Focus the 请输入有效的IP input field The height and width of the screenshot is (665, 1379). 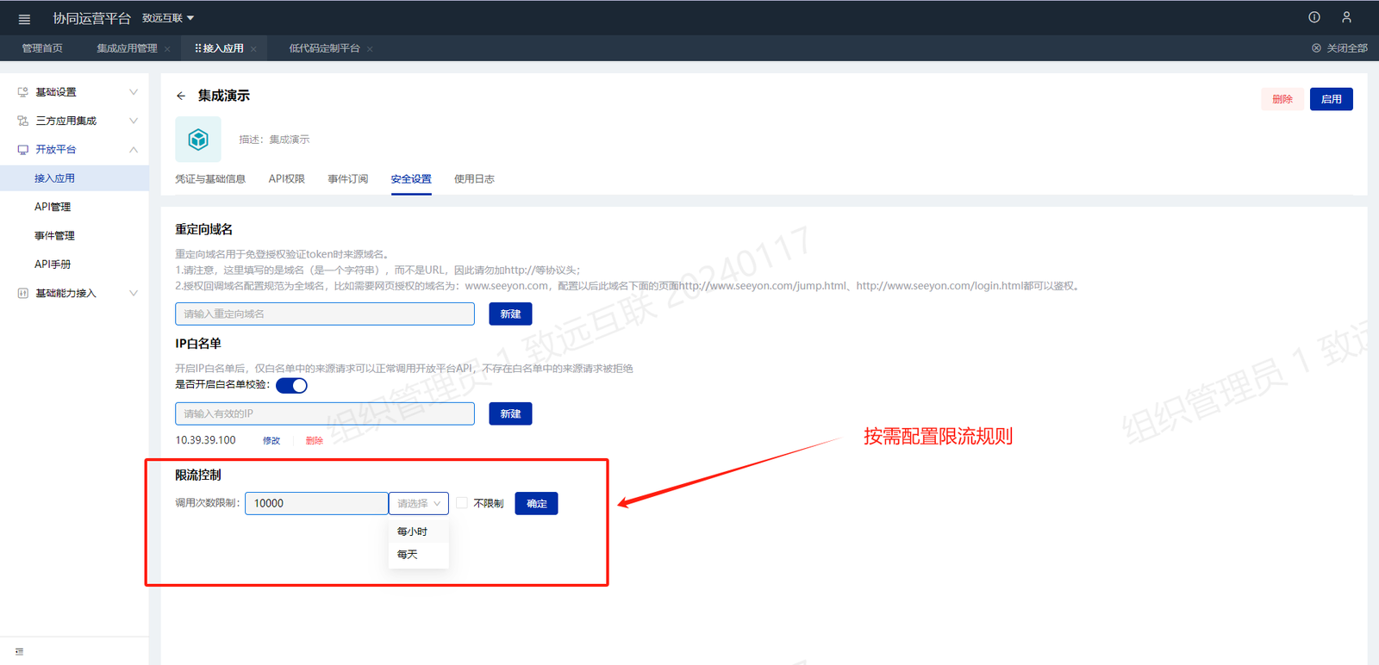(x=325, y=414)
